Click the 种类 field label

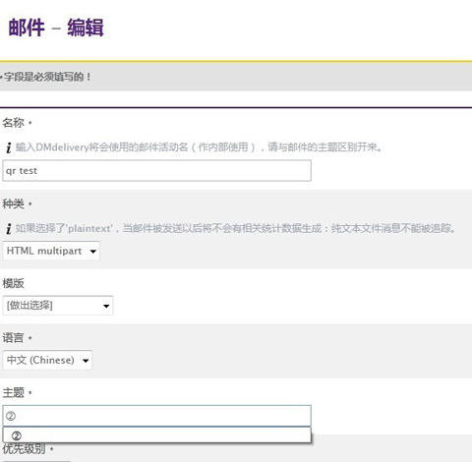tap(13, 203)
